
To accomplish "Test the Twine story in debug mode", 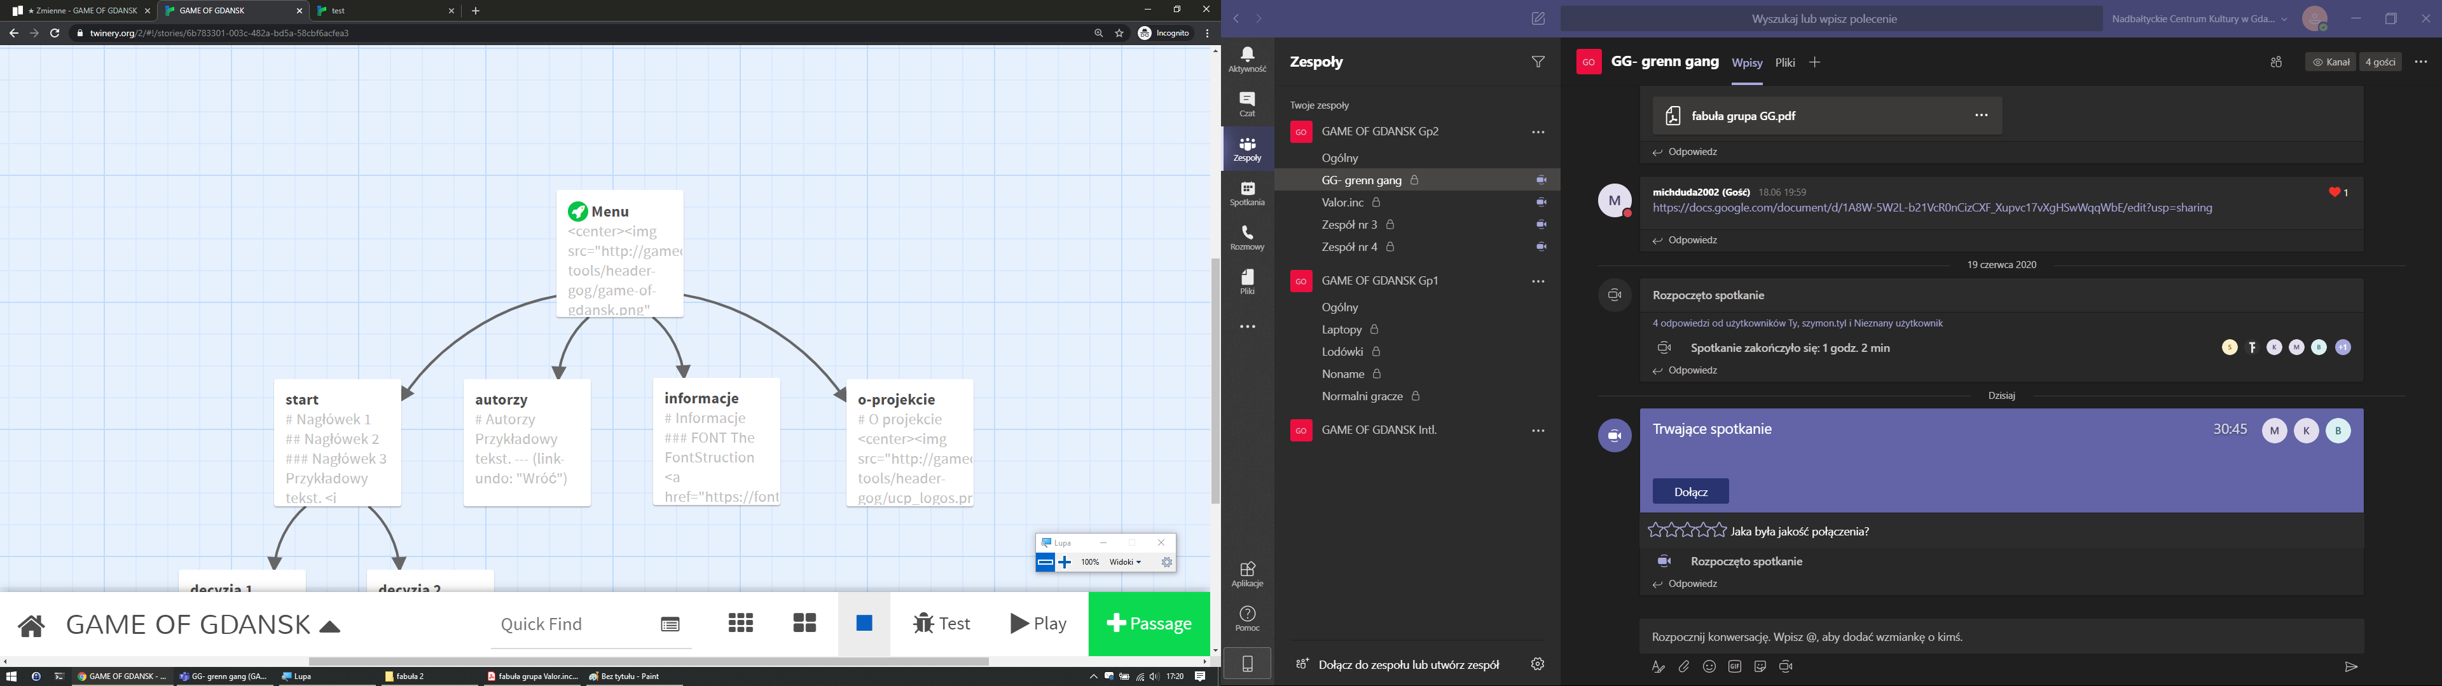I will [942, 624].
